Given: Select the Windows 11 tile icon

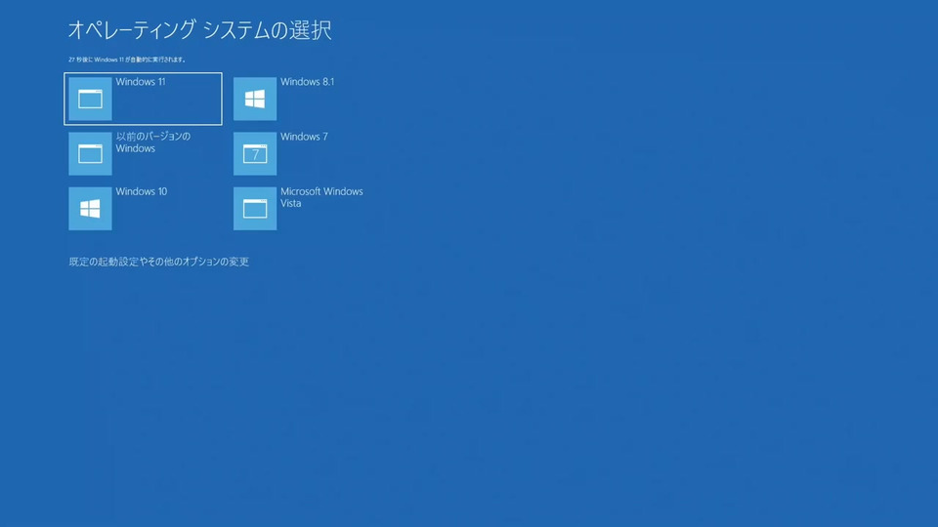Looking at the screenshot, I should pyautogui.click(x=90, y=99).
